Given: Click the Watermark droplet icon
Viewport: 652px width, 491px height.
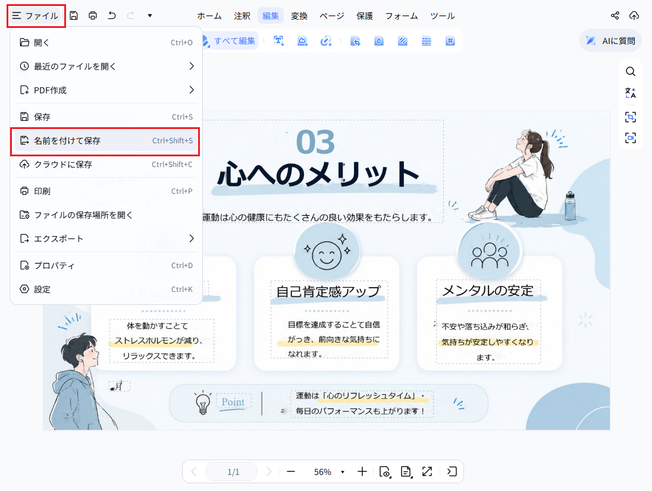Looking at the screenshot, I should [379, 40].
